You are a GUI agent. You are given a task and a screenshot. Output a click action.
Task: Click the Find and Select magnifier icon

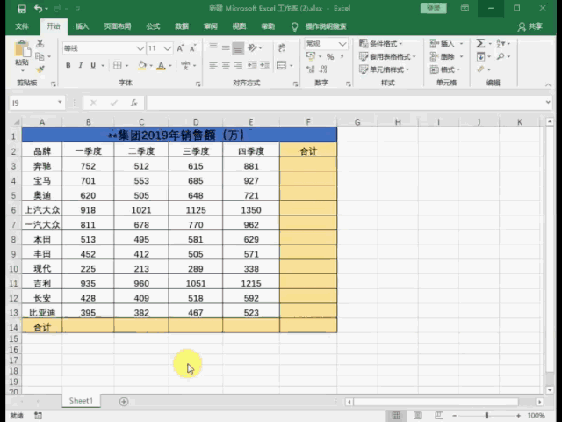click(501, 56)
